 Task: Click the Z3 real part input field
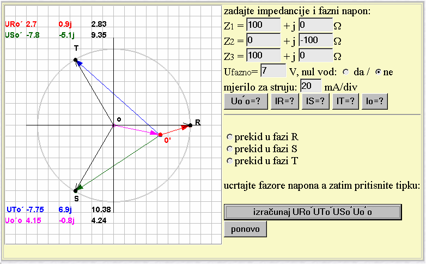(263, 56)
